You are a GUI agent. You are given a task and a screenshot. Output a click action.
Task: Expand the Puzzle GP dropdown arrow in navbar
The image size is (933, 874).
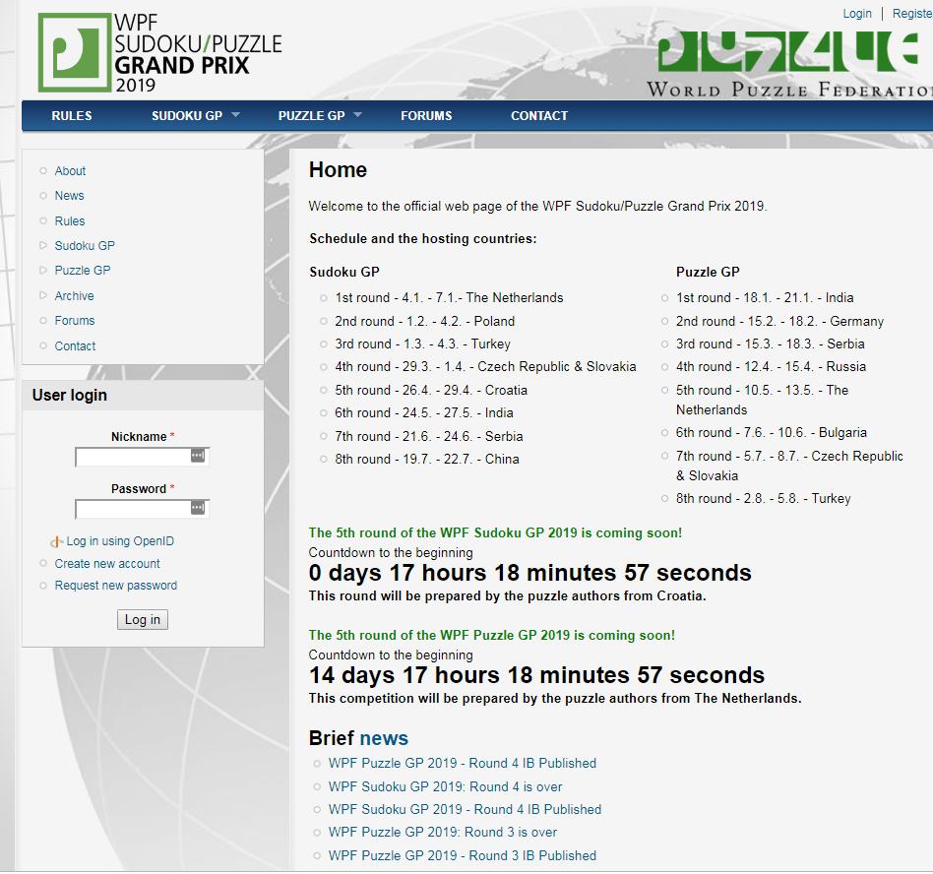(x=357, y=114)
